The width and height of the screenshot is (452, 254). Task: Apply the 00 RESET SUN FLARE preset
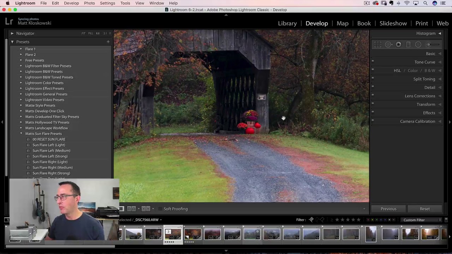coord(49,139)
